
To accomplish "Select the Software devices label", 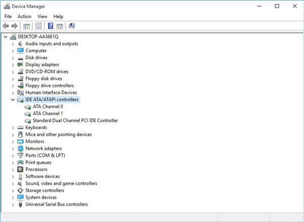I will [x=43, y=176].
